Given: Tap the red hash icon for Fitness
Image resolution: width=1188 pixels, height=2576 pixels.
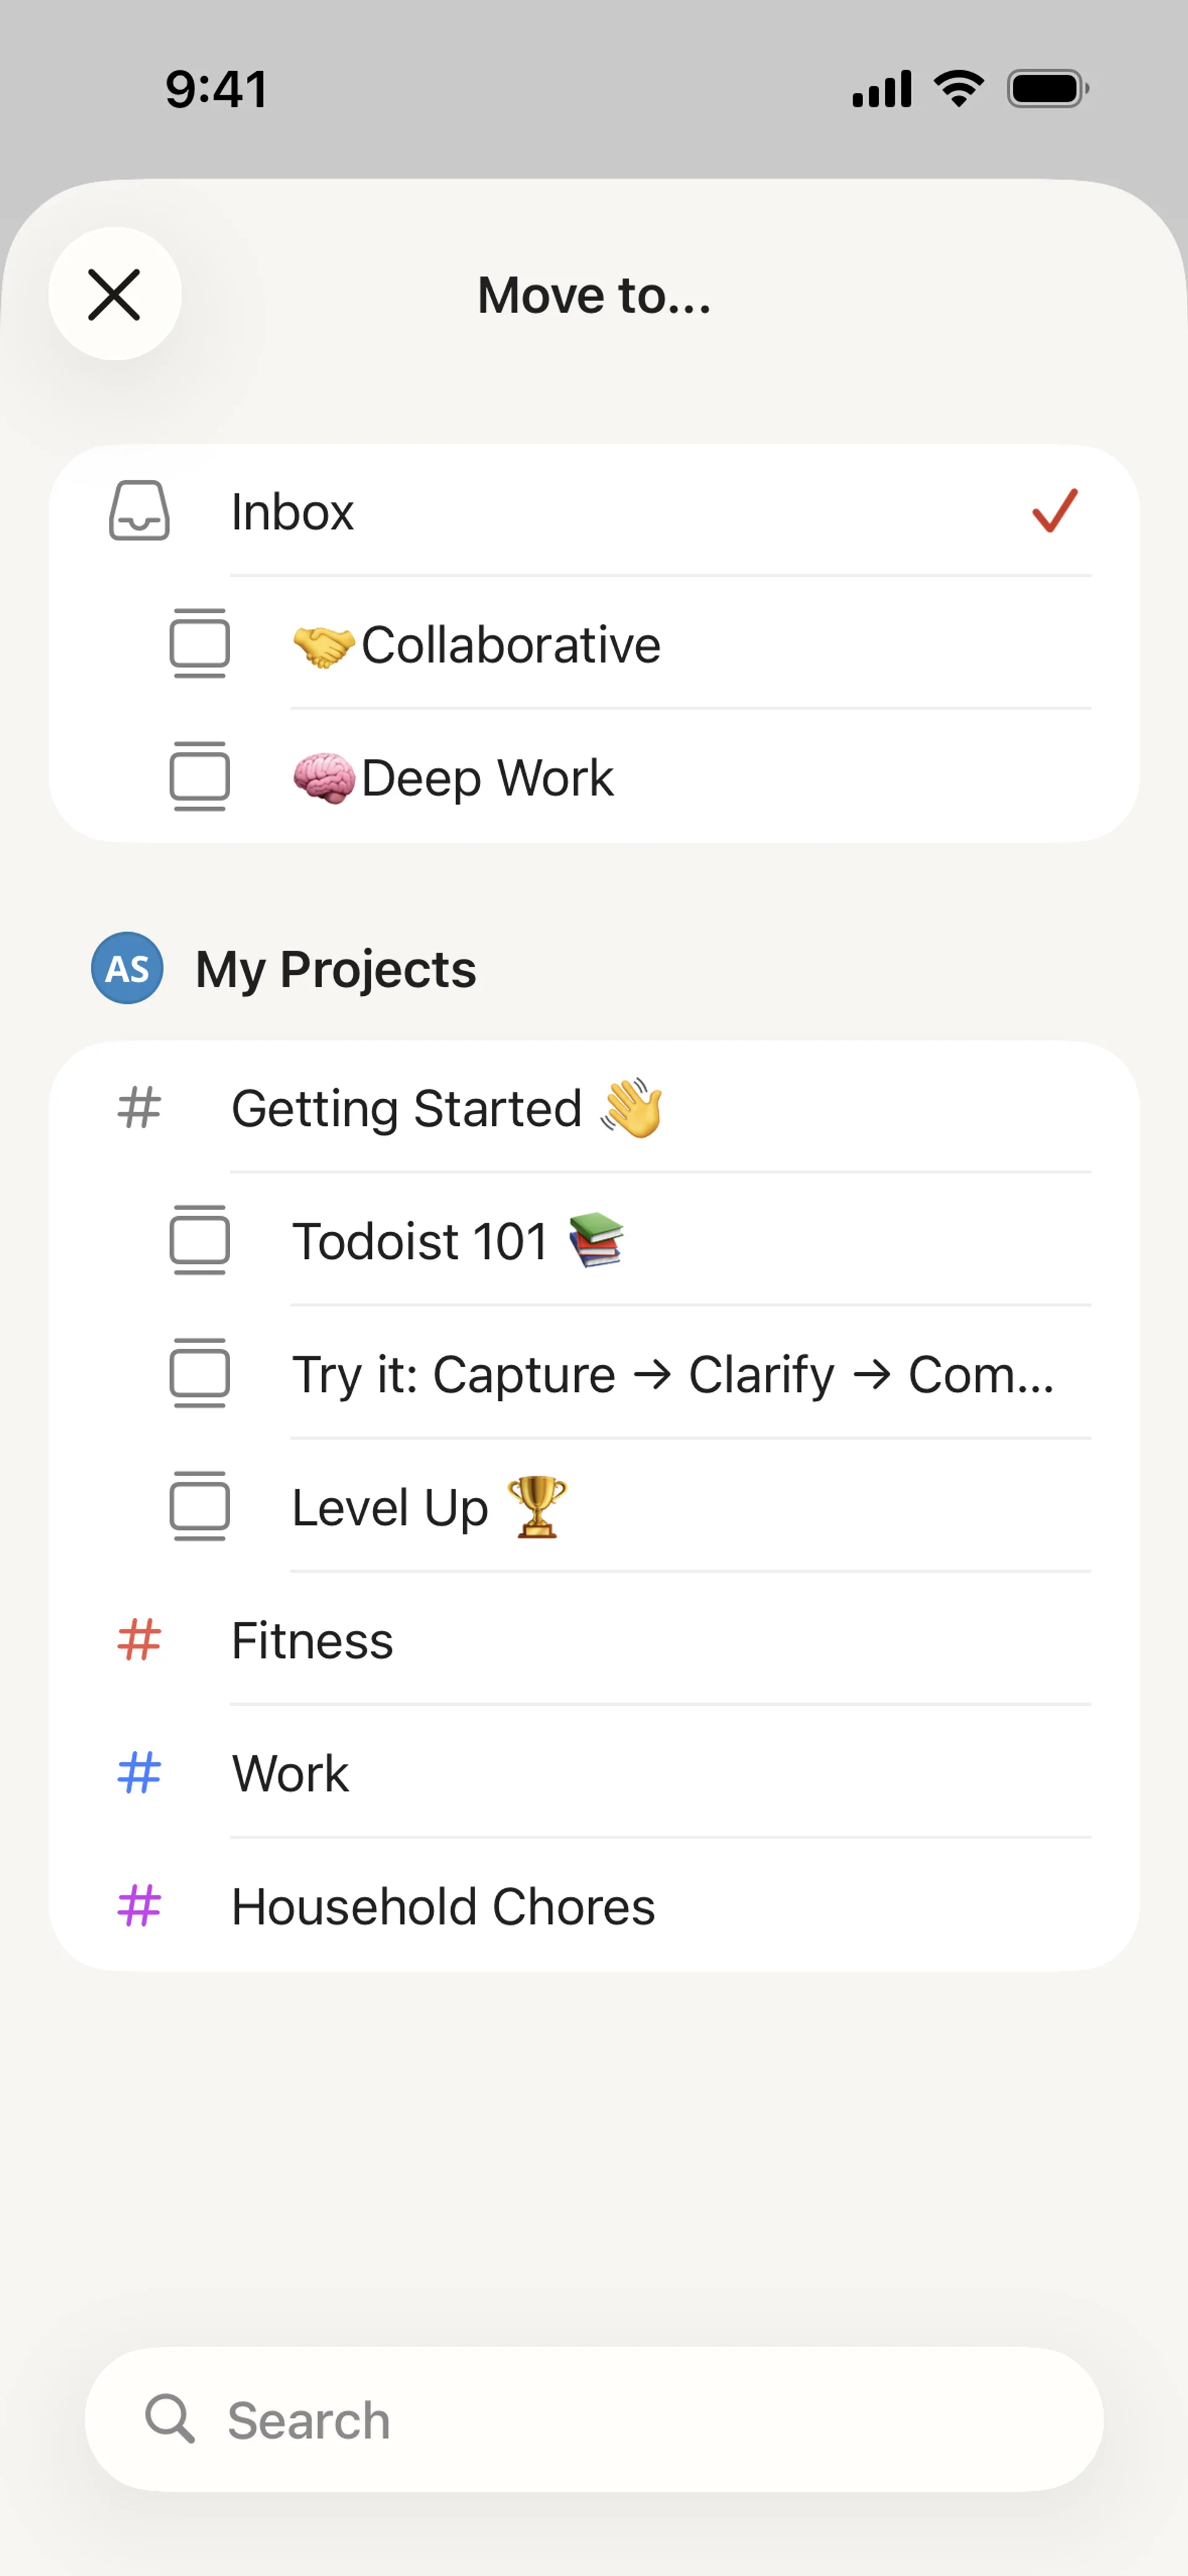Looking at the screenshot, I should coord(139,1640).
